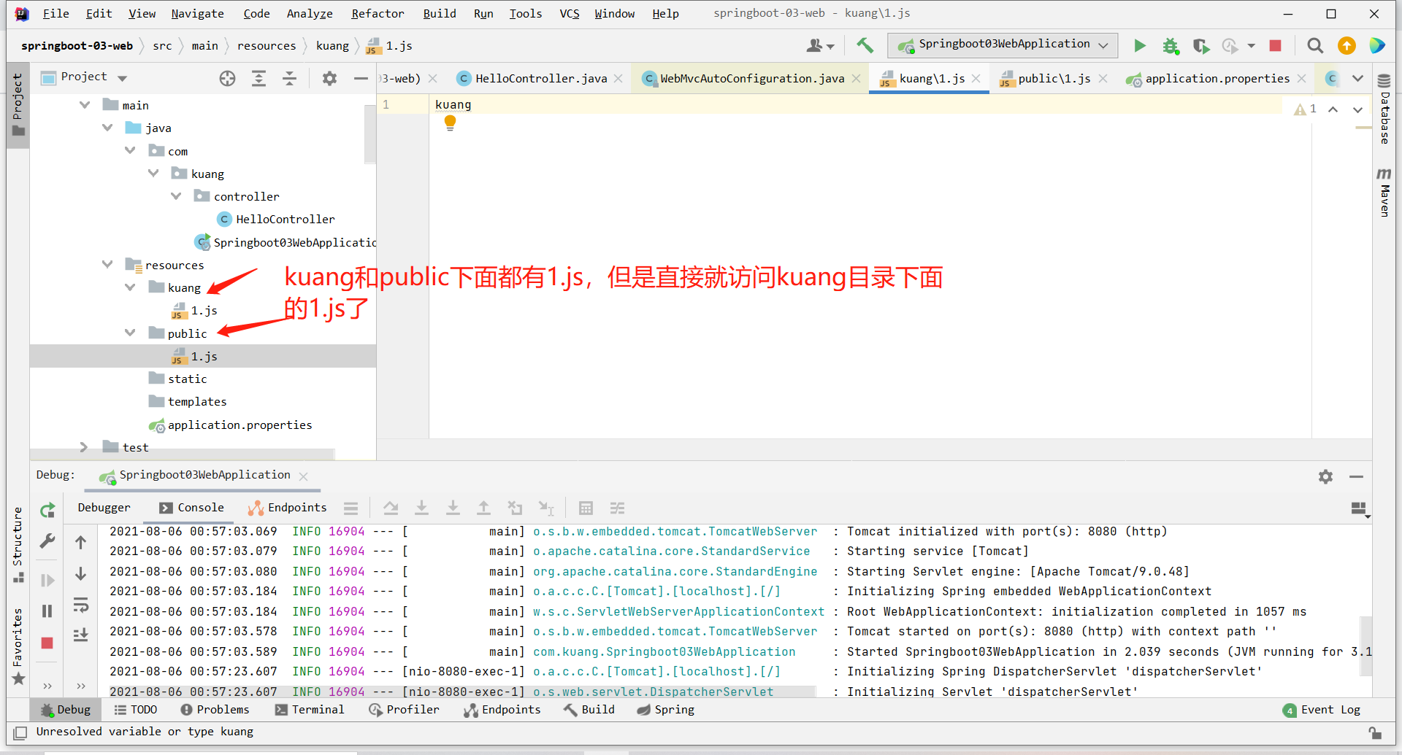This screenshot has width=1402, height=755.
Task: Run with coverage icon in toolbar
Action: click(x=1201, y=46)
